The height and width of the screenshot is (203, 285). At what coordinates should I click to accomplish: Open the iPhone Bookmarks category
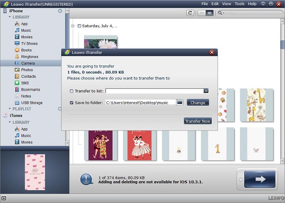click(x=30, y=90)
